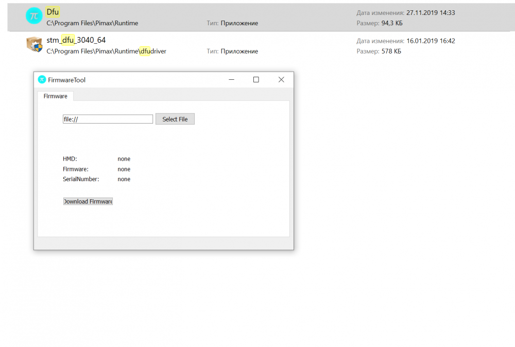Click the 94,3 КБ size value
This screenshot has width=515, height=347.
392,23
